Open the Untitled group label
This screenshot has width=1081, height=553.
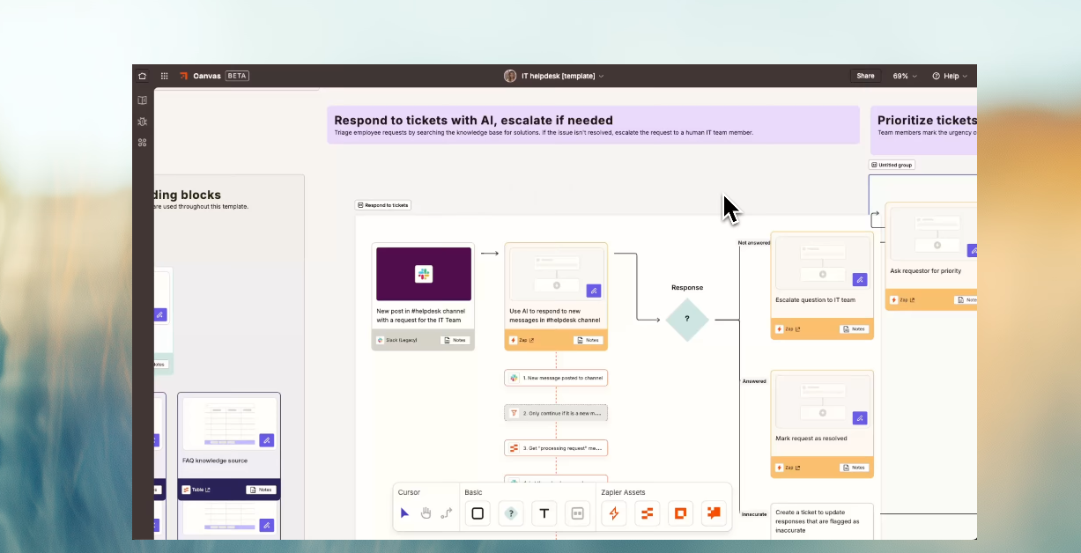[892, 165]
